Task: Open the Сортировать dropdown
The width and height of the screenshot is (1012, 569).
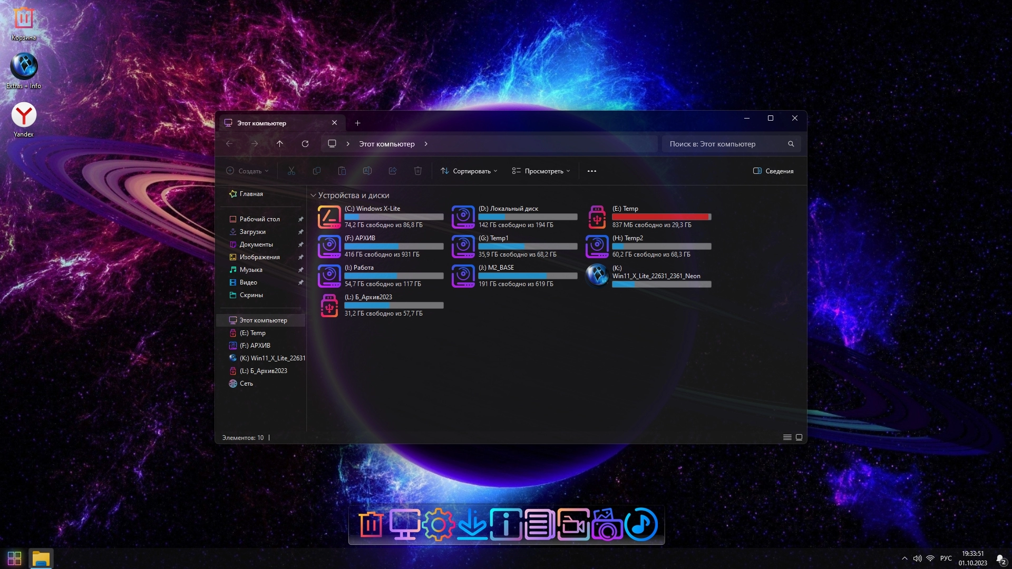Action: point(469,171)
